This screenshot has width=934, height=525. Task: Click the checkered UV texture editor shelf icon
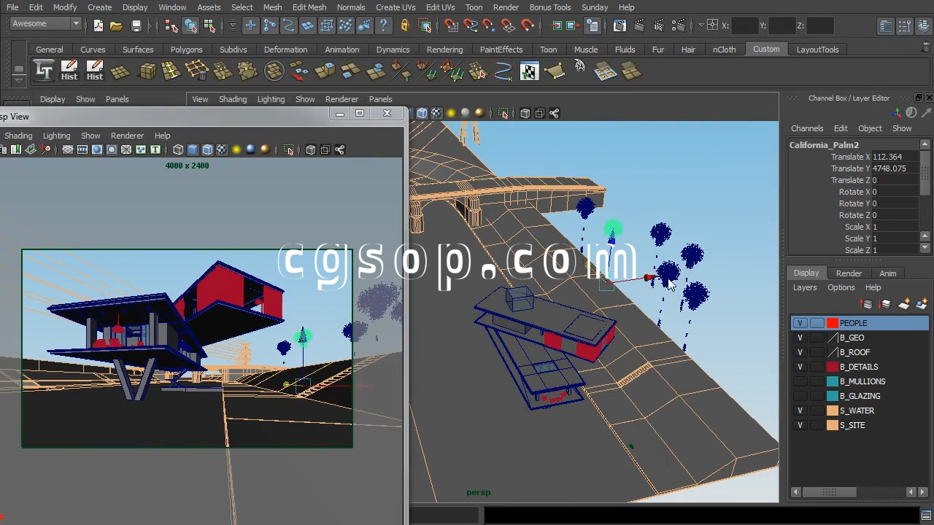coord(529,71)
